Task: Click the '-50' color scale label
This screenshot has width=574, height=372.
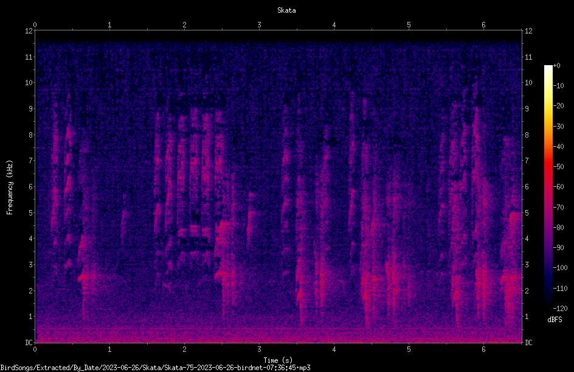Action: click(558, 166)
